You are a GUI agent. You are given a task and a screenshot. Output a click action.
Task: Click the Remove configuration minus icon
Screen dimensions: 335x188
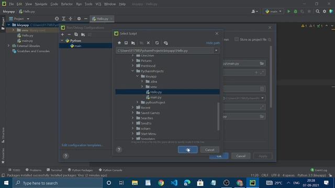tap(69, 34)
